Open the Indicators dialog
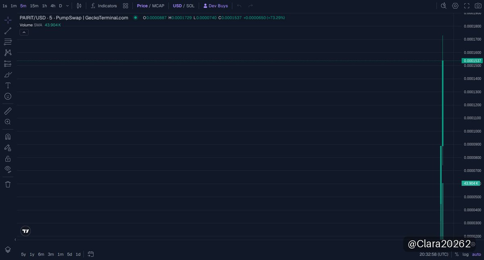This screenshot has height=260, width=484. click(x=104, y=6)
